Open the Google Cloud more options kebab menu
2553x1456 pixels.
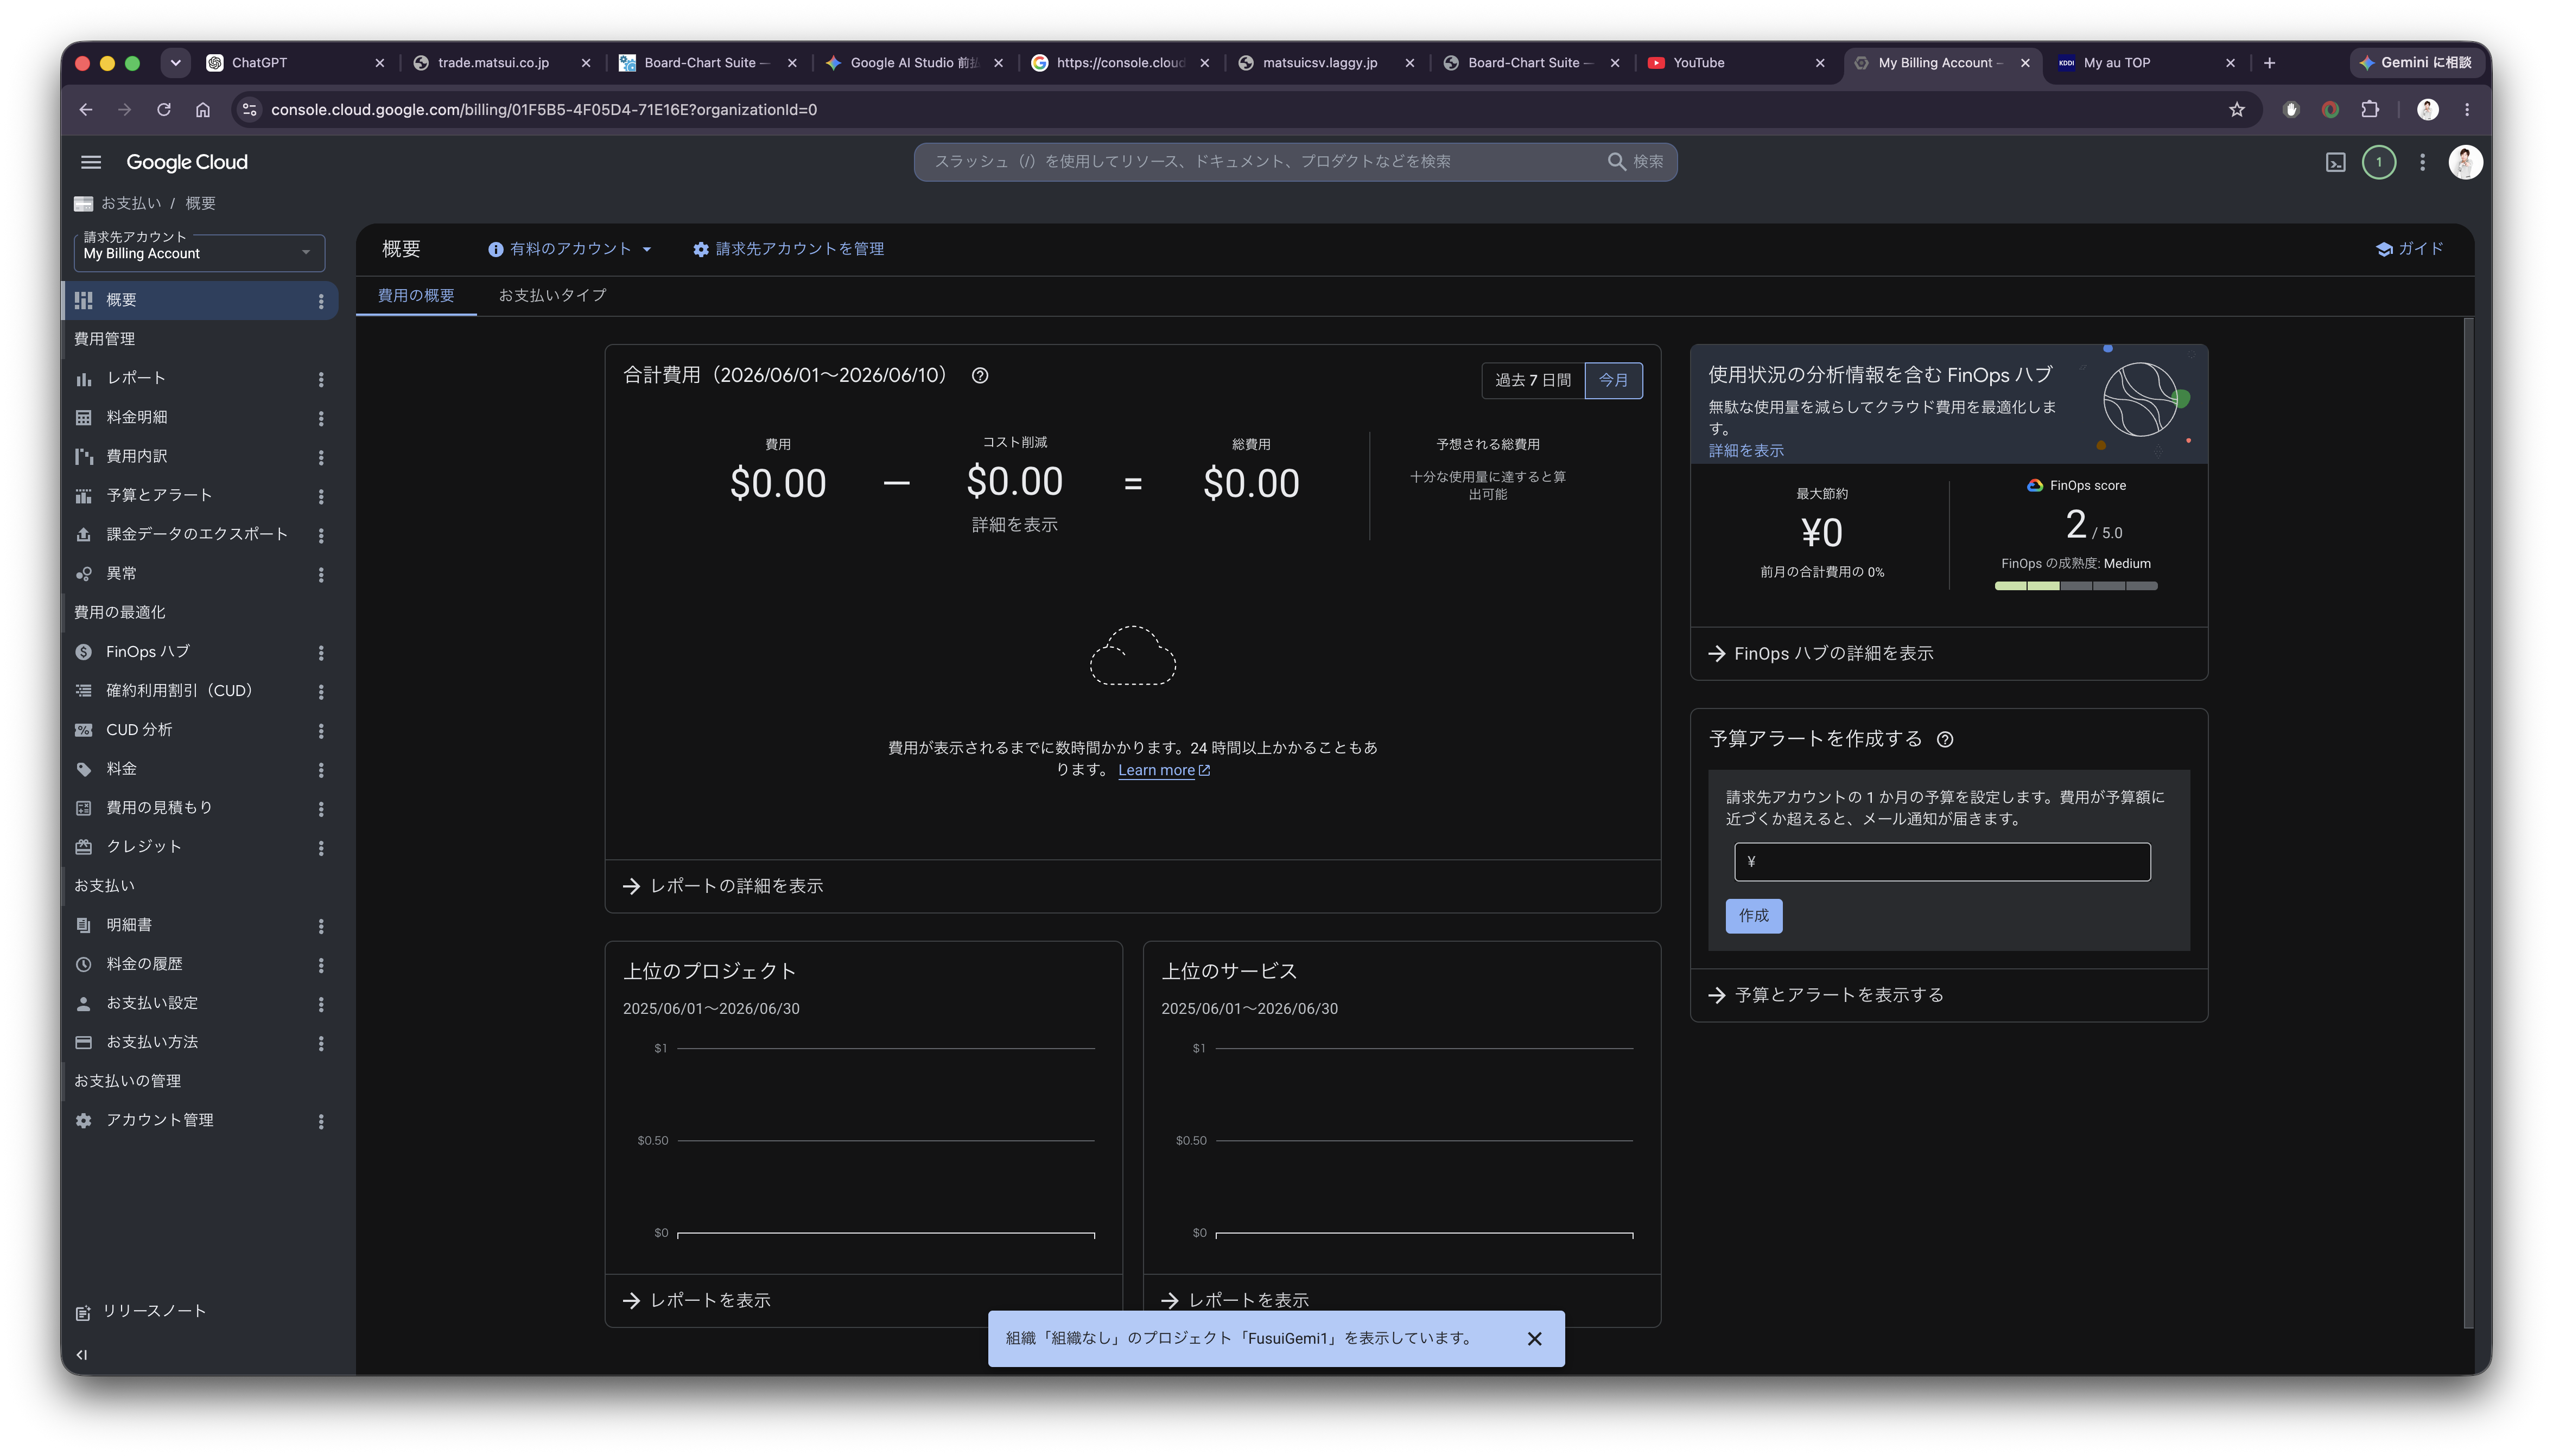click(2422, 162)
